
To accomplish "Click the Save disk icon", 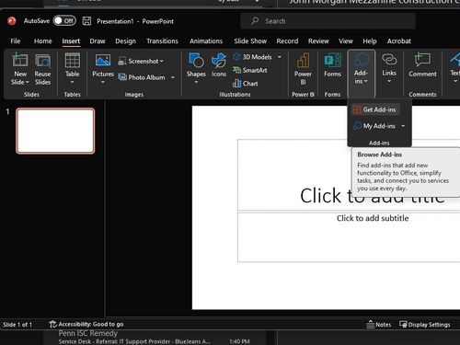I will pos(86,21).
